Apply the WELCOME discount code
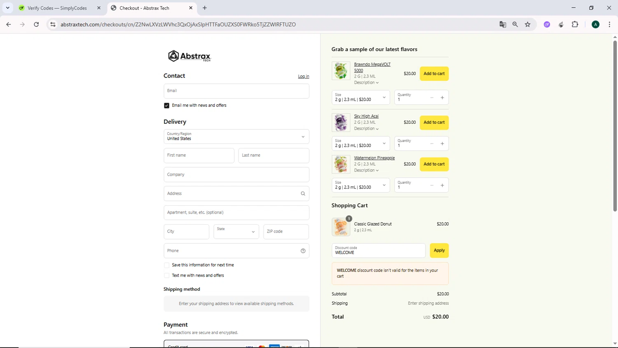This screenshot has height=348, width=618. [439, 250]
